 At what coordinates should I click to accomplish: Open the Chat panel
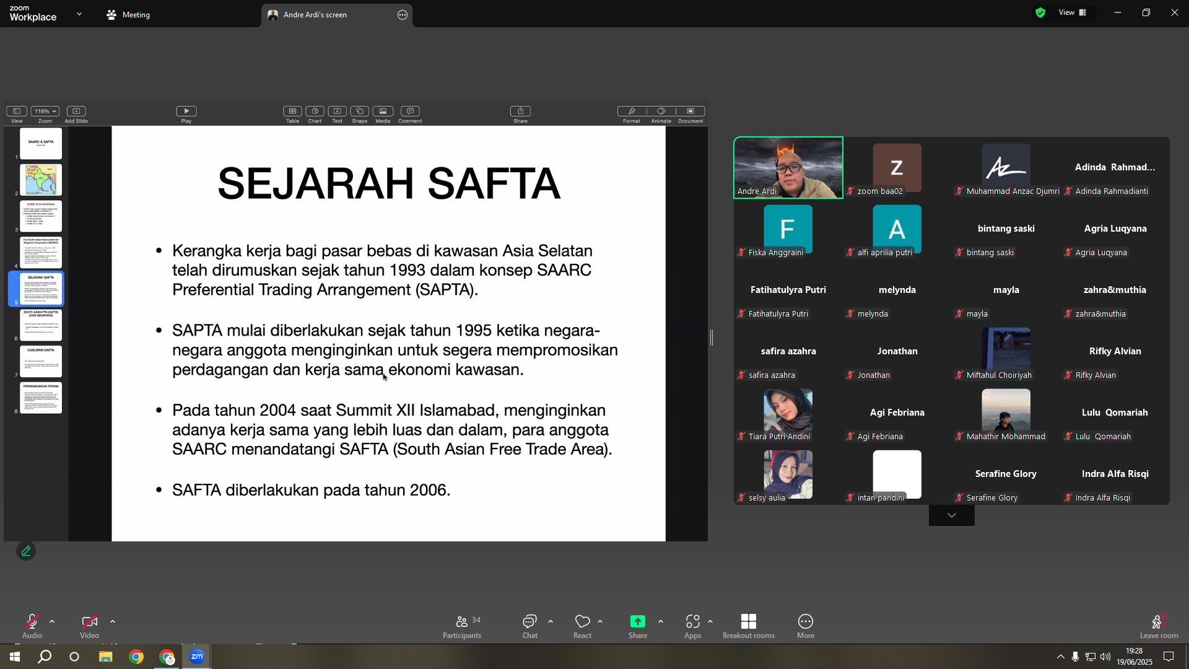(x=529, y=626)
